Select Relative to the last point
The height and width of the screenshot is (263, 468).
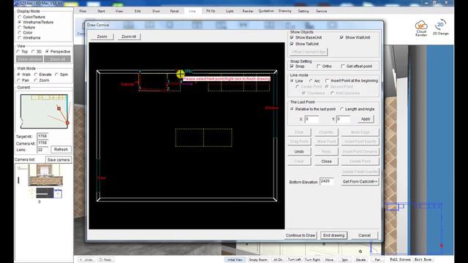(292, 109)
